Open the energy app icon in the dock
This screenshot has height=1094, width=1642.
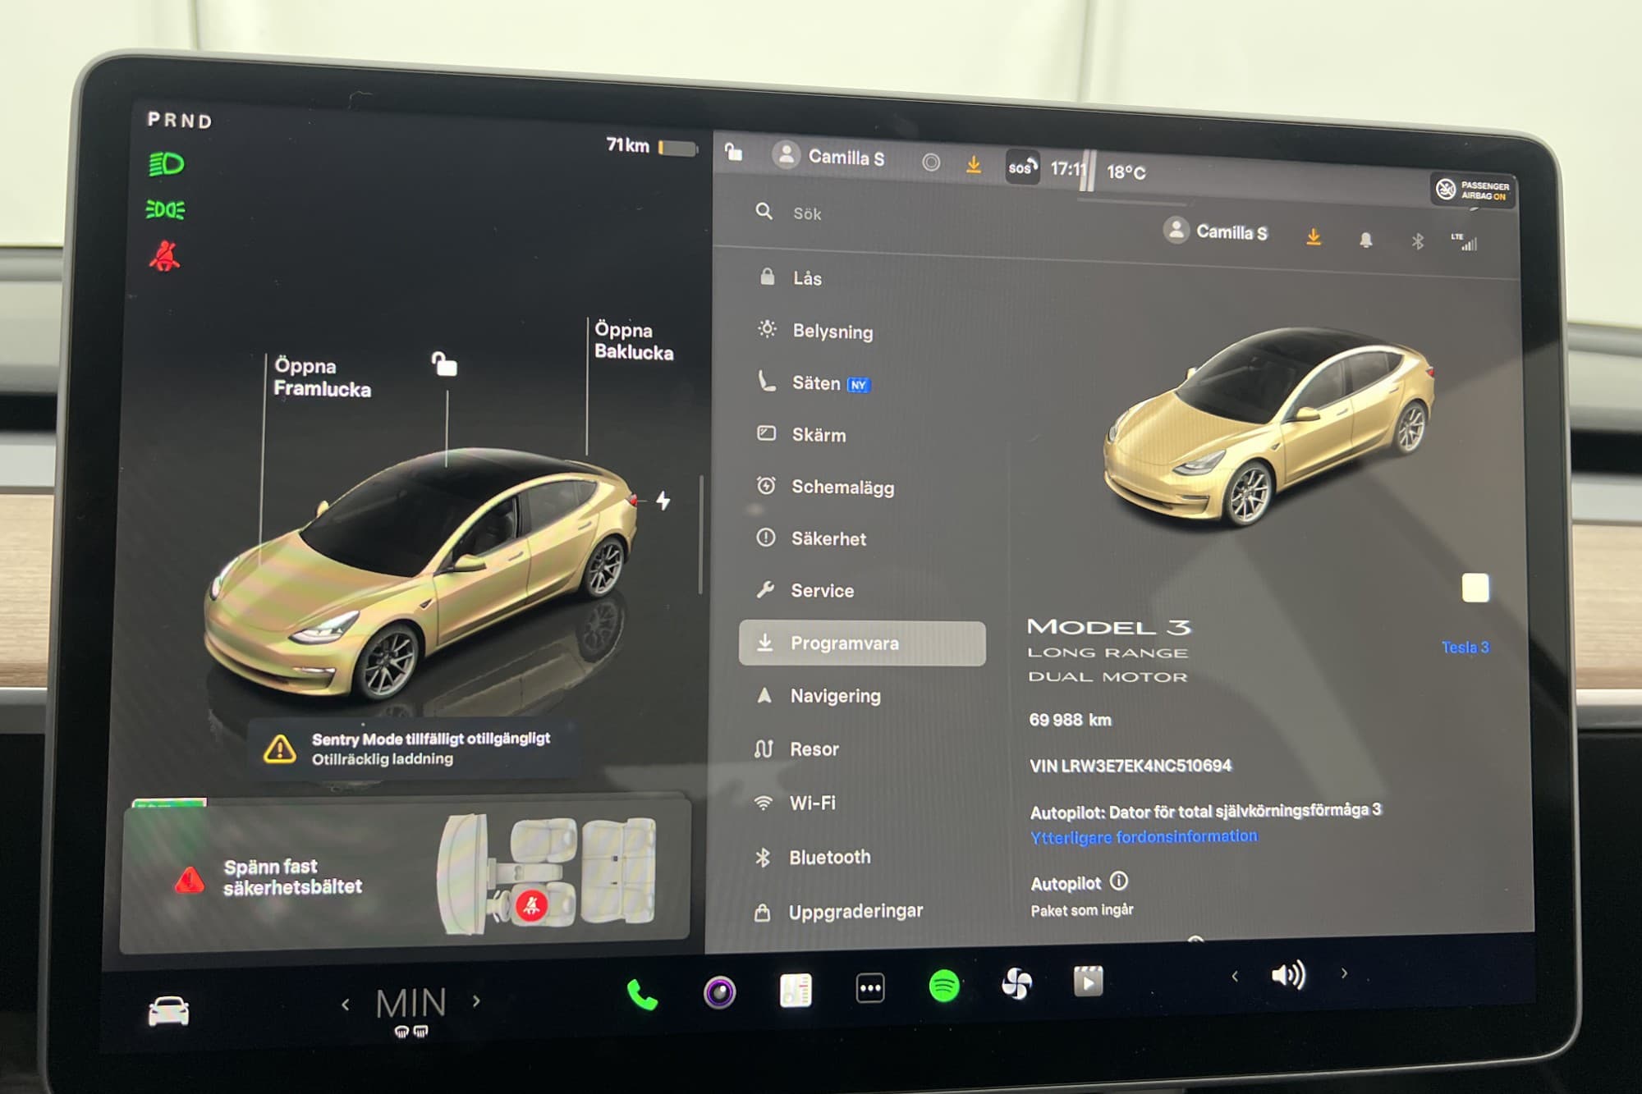click(x=795, y=990)
